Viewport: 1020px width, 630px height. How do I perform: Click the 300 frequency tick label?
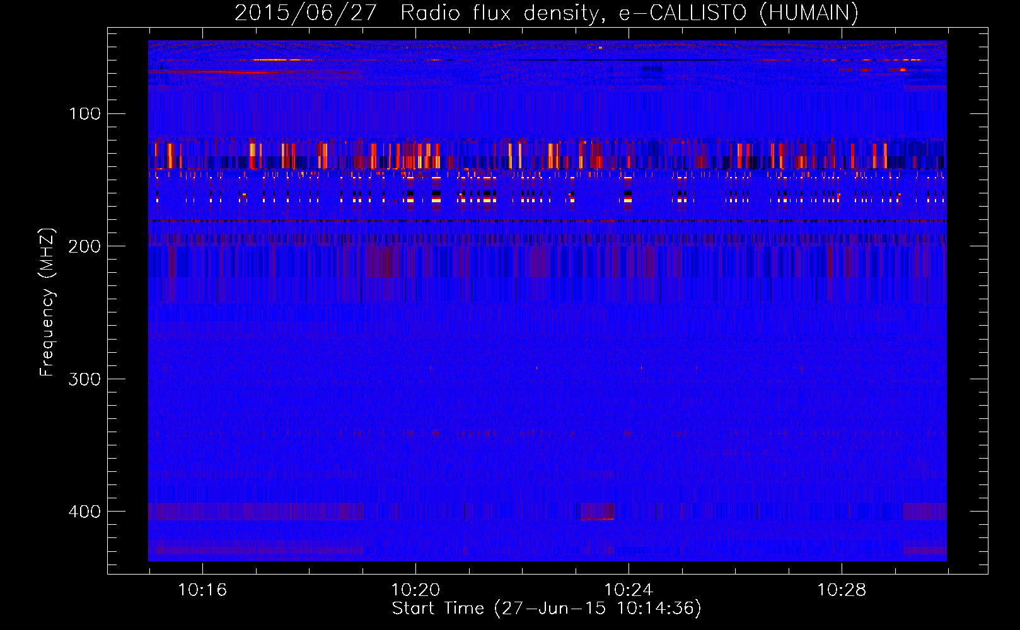pyautogui.click(x=85, y=379)
